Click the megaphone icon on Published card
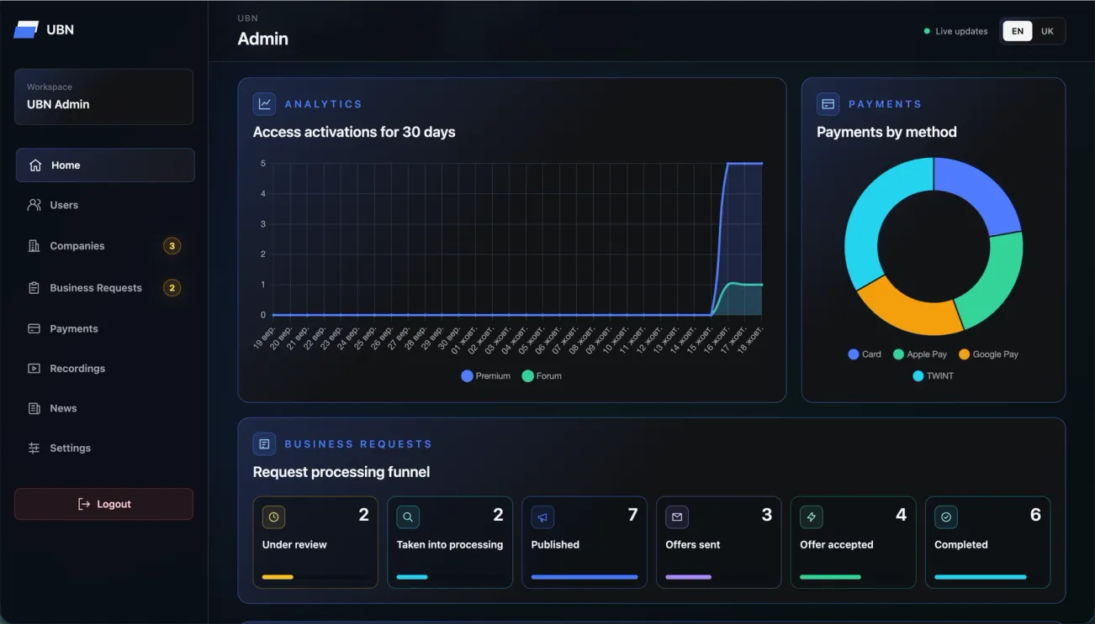Image resolution: width=1095 pixels, height=624 pixels. tap(542, 517)
